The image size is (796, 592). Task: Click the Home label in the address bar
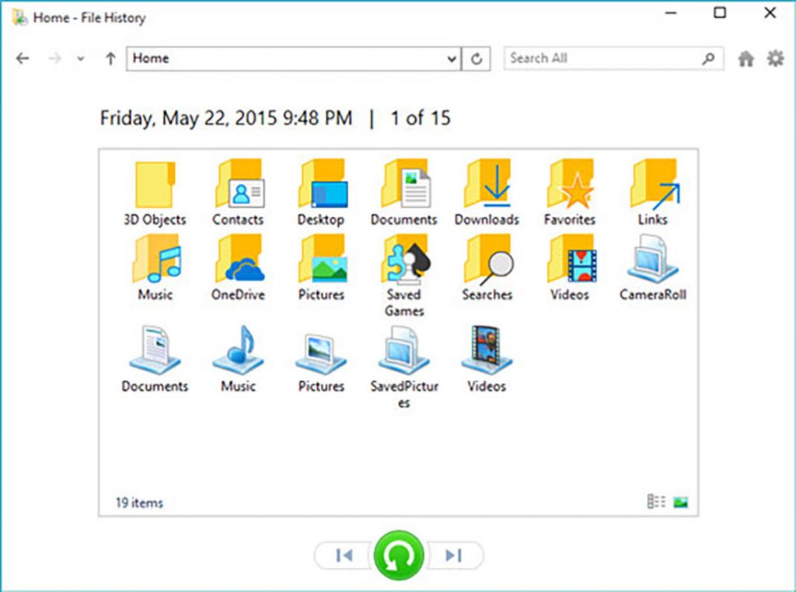click(152, 57)
